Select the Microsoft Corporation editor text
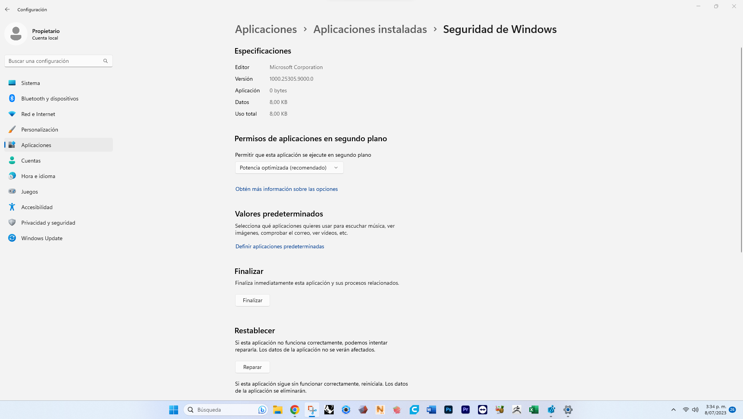 pos(296,67)
